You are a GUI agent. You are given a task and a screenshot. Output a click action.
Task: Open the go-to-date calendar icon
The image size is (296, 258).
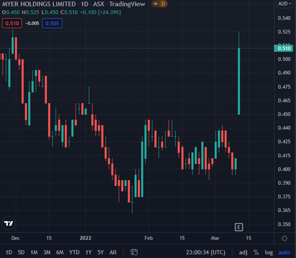[x=134, y=252]
